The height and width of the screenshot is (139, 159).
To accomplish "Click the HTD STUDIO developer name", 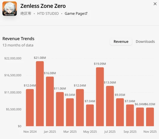I will tap(48, 14).
